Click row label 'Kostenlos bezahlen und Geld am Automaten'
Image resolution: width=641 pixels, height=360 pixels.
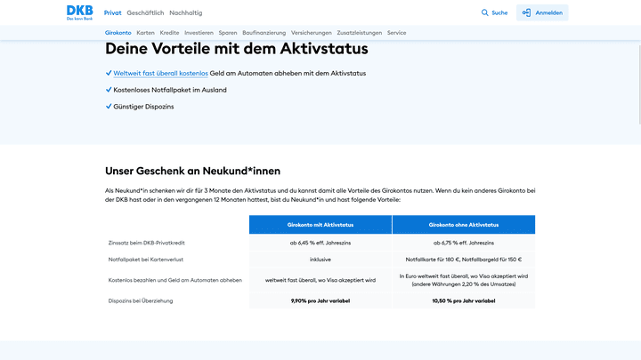pos(175,280)
